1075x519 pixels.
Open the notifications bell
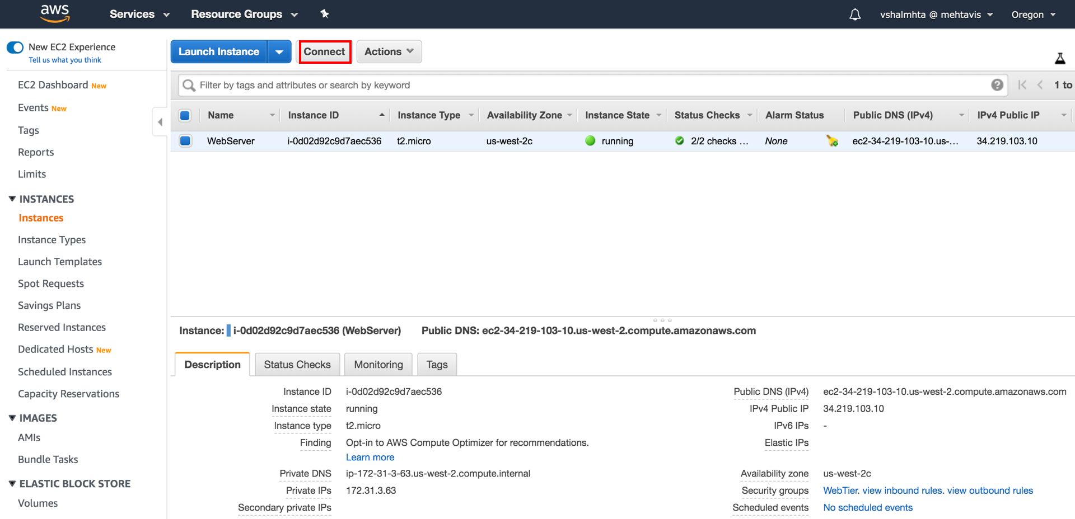tap(855, 15)
